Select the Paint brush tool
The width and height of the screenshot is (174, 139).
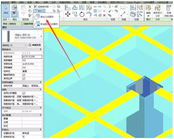[x=110, y=11]
